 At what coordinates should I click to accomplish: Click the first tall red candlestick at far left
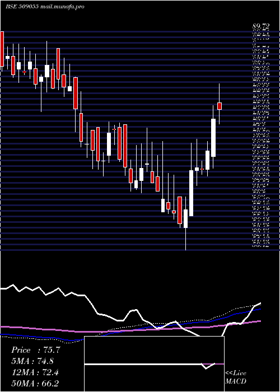(x=2, y=49)
